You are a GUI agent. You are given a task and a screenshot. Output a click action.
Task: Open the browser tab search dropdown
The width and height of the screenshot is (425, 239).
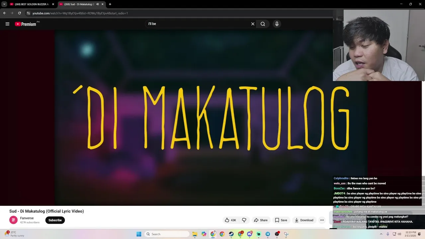click(4, 4)
